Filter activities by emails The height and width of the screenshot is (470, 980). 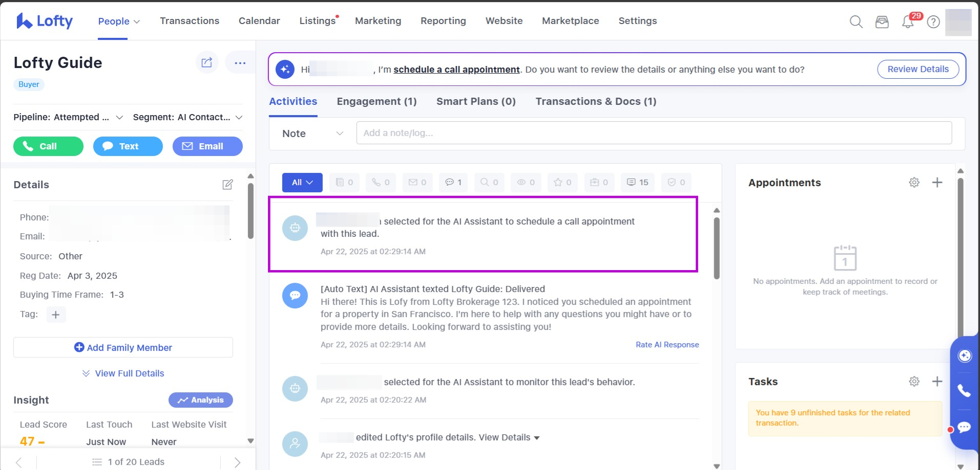[x=417, y=183]
